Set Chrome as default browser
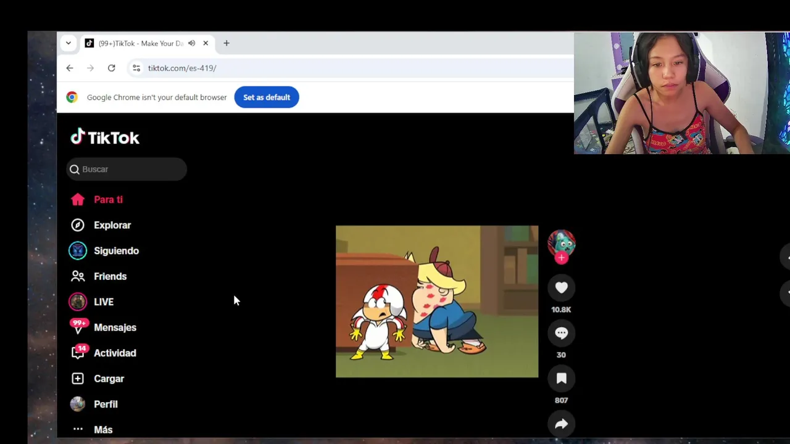The height and width of the screenshot is (444, 790). click(x=267, y=97)
